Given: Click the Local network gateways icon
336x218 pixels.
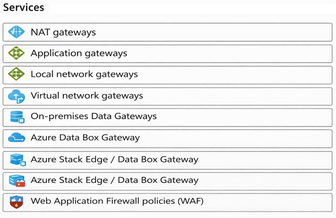Looking at the screenshot, I should 16,74.
